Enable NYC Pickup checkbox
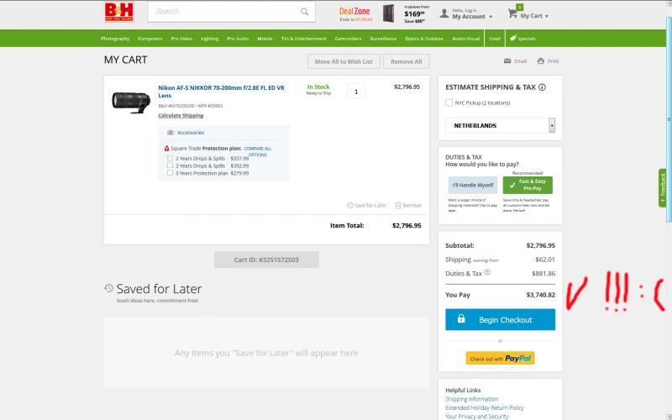The width and height of the screenshot is (672, 420). pos(449,102)
